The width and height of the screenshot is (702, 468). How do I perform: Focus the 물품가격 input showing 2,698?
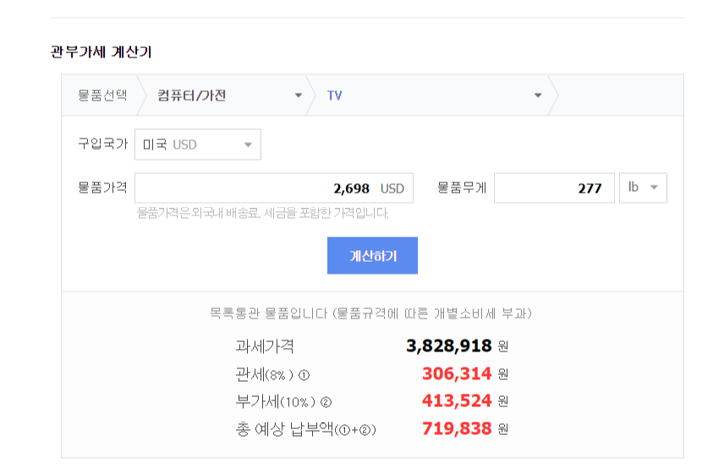254,188
